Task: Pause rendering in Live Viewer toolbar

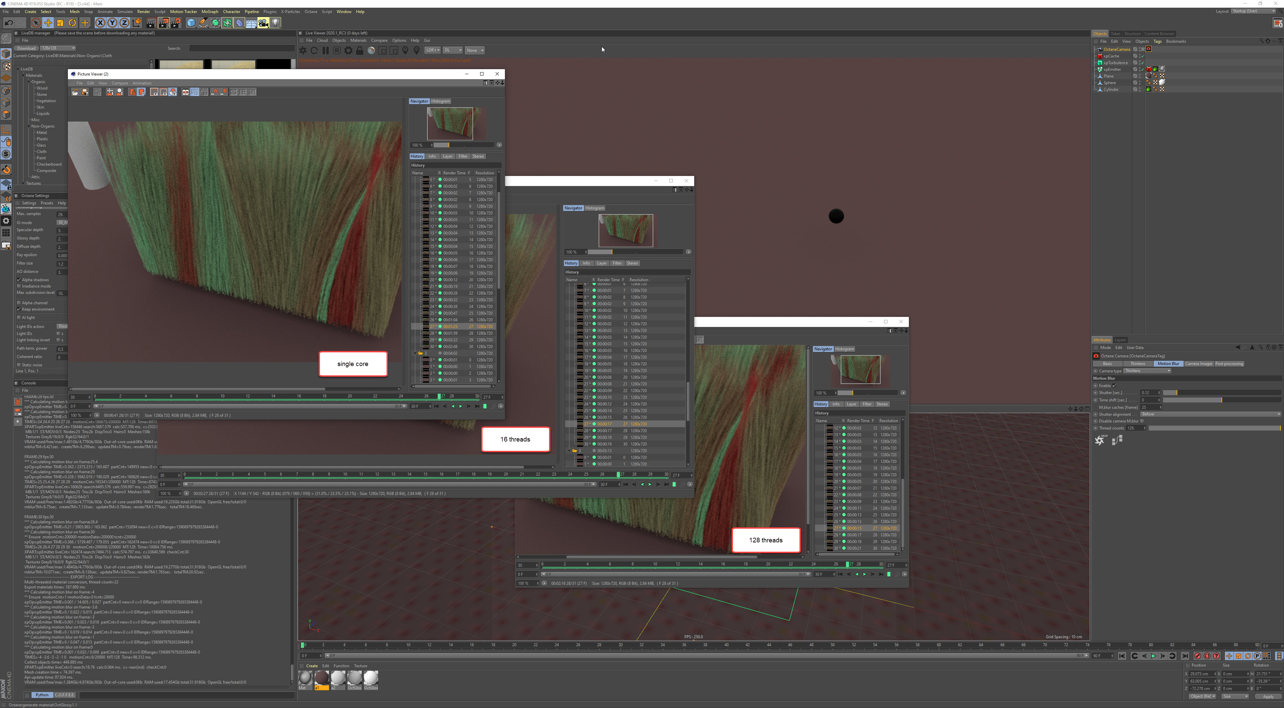Action: [x=325, y=50]
